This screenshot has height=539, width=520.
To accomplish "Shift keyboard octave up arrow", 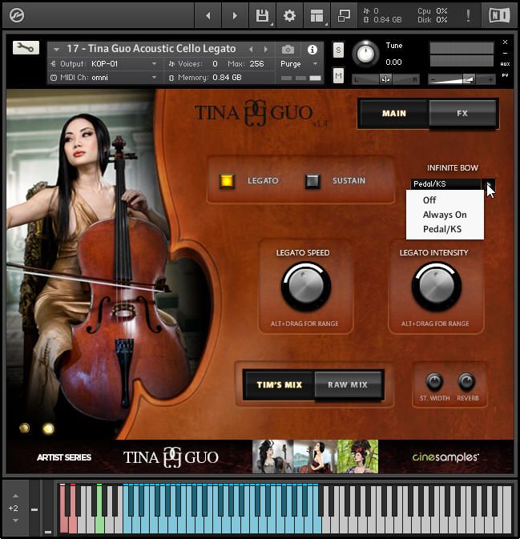I will point(15,496).
